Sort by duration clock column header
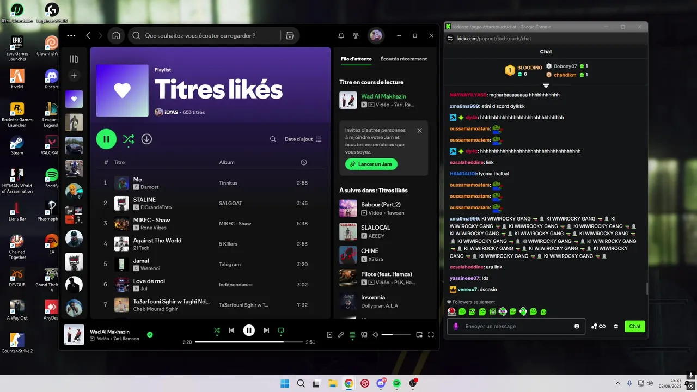 click(x=303, y=162)
